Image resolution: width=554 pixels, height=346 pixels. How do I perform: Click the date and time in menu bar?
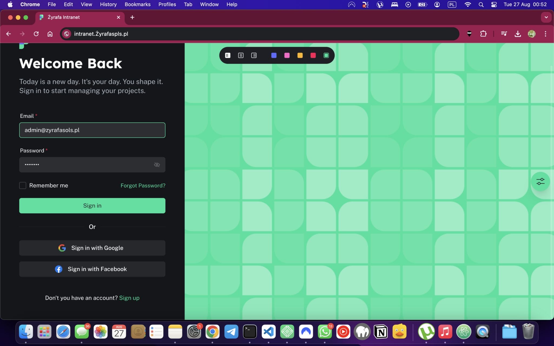point(525,4)
